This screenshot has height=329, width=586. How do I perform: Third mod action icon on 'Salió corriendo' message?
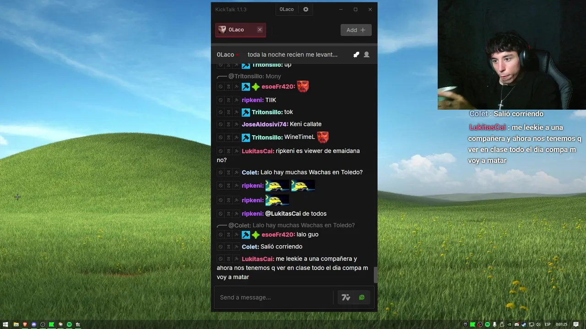[237, 247]
